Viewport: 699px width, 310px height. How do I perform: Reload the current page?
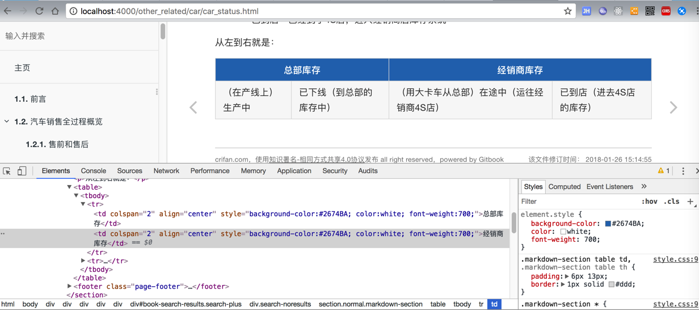click(x=39, y=11)
